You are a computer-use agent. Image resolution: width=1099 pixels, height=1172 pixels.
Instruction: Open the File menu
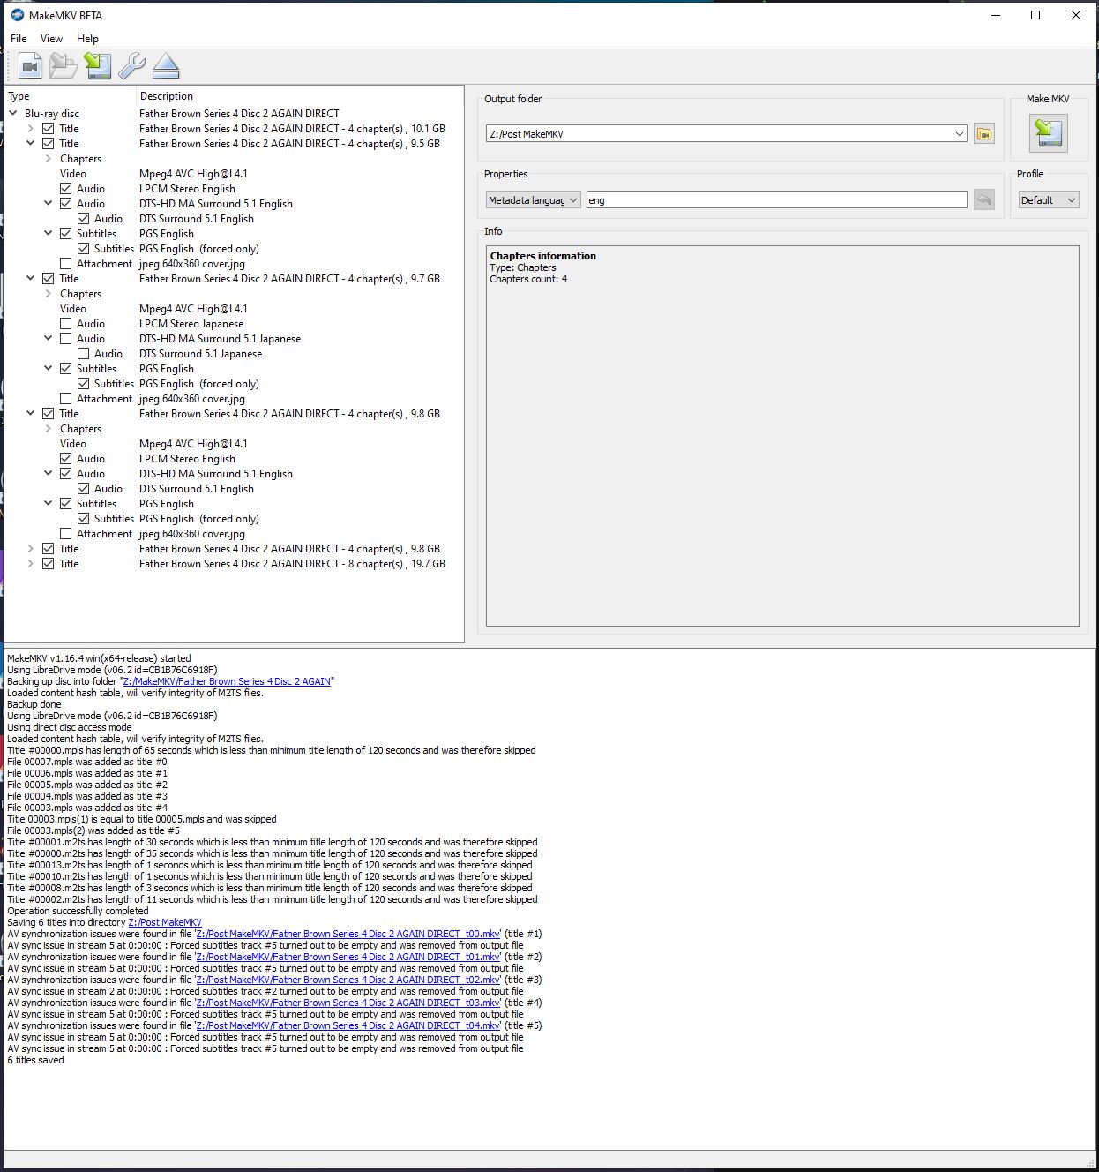[19, 39]
